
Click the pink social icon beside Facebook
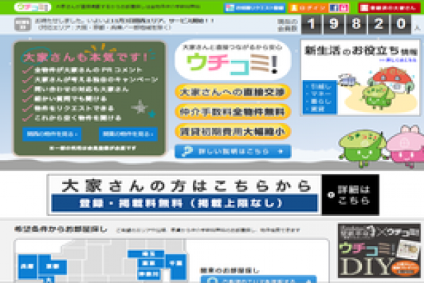343,8
